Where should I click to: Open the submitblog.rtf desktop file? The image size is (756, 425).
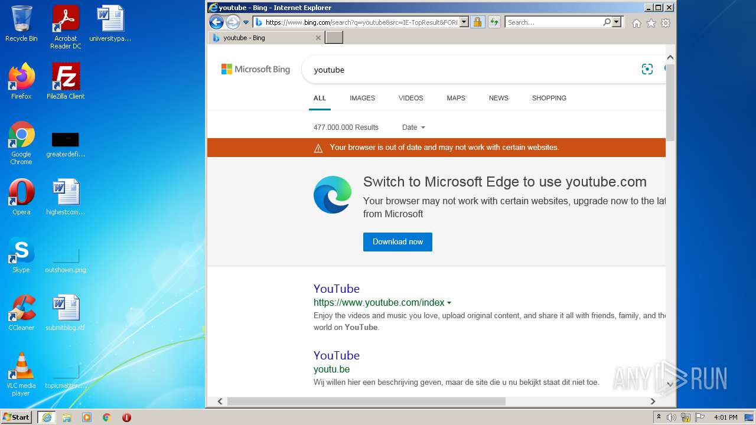(x=66, y=313)
